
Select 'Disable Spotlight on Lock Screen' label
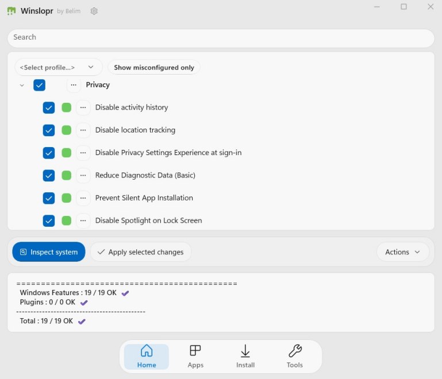click(x=148, y=220)
